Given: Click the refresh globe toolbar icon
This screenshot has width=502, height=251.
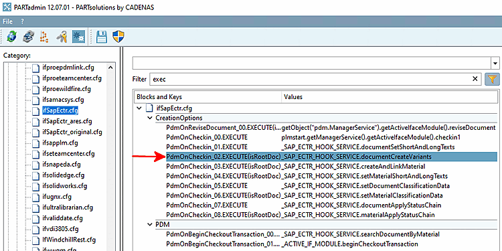Looking at the screenshot, I should click(12, 37).
